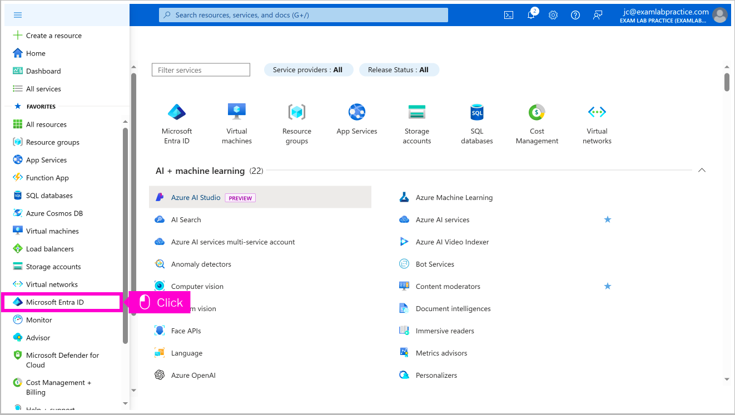Screen dimensions: 735x415
Task: Open the Service providers filter dropdown
Action: [x=308, y=70]
